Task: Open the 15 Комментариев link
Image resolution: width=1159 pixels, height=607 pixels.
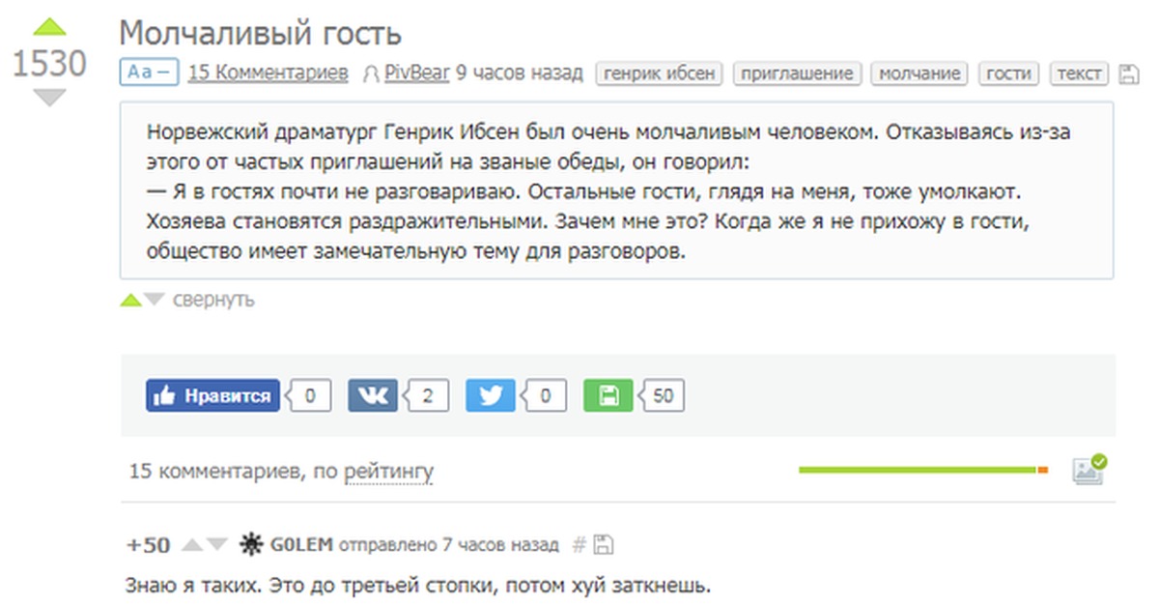Action: [268, 72]
